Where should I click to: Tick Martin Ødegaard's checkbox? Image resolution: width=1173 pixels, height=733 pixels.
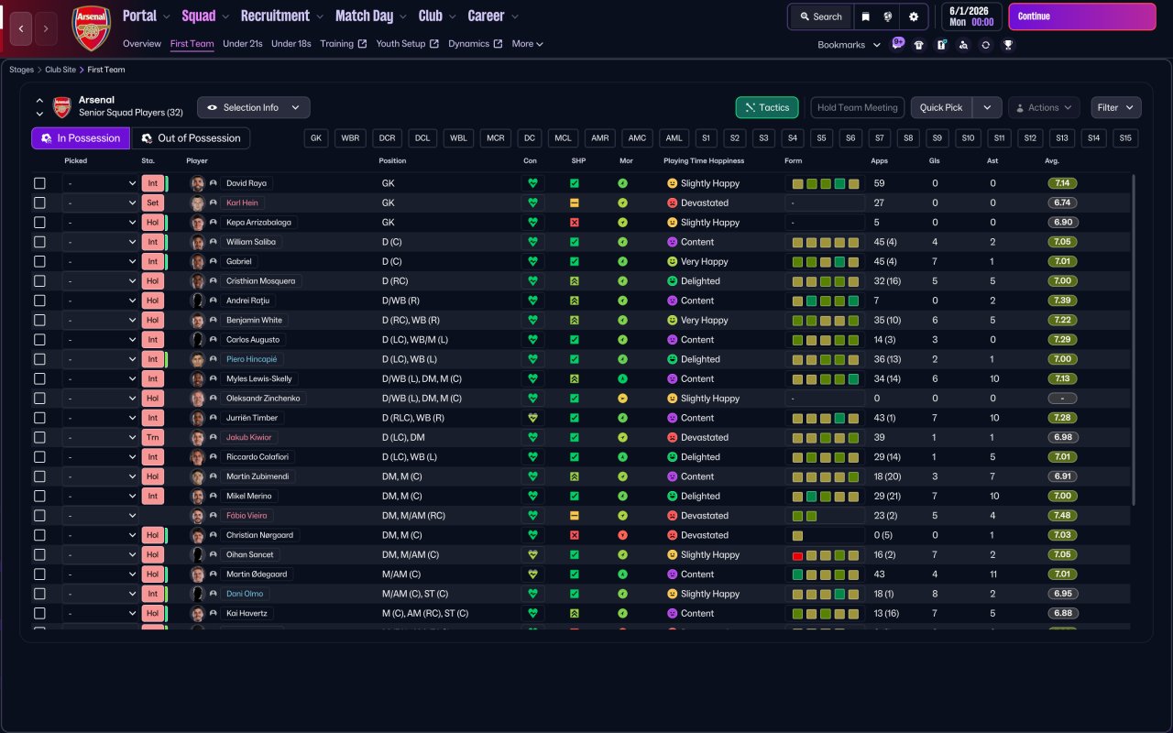coord(39,574)
